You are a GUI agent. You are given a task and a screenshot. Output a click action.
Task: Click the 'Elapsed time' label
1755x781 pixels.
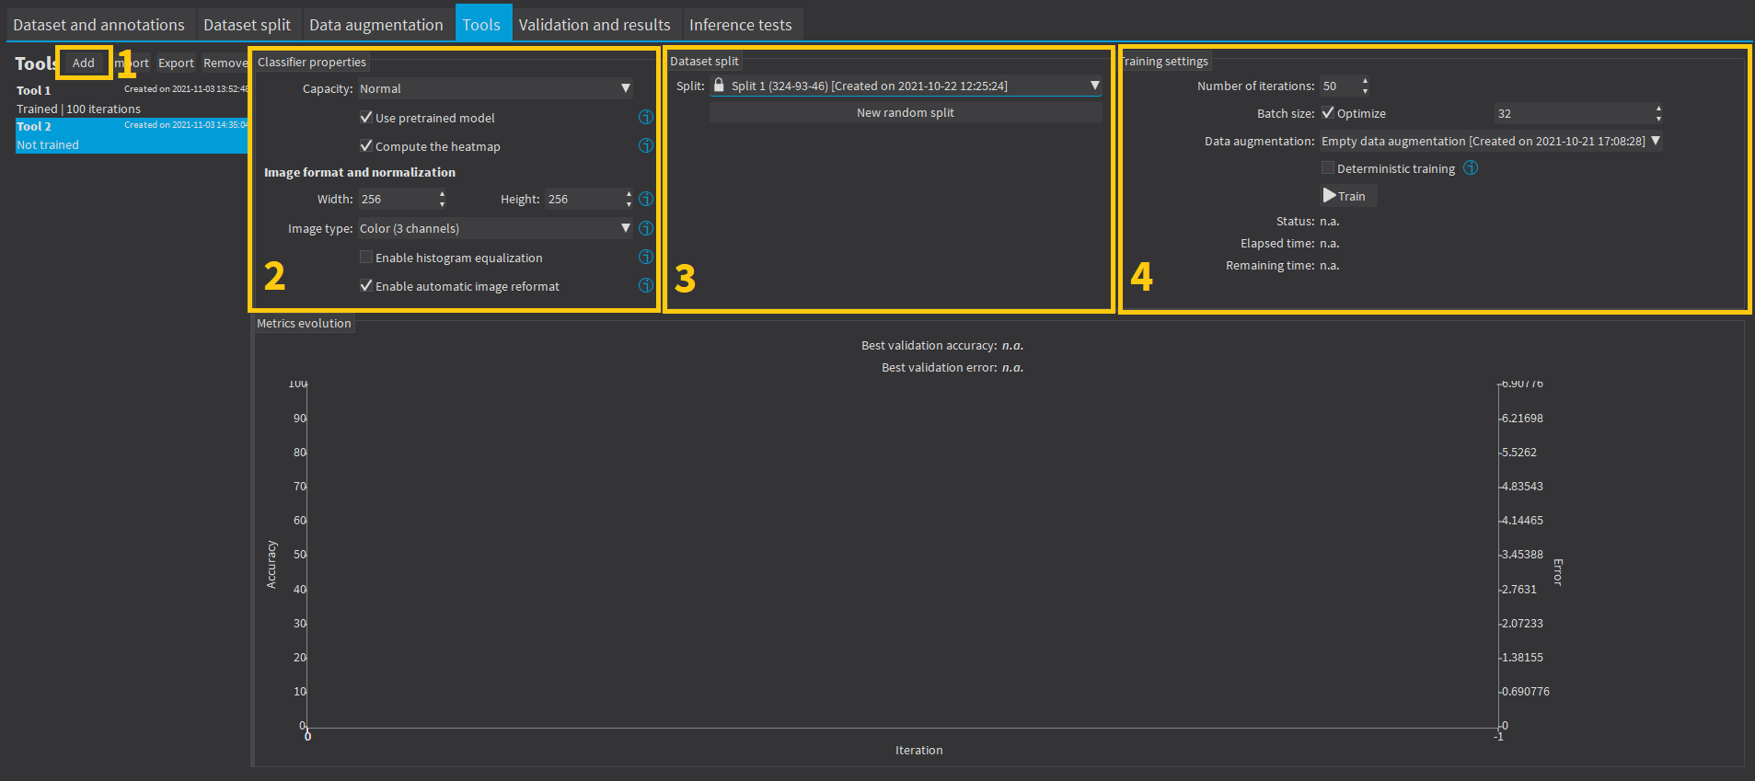(1277, 243)
